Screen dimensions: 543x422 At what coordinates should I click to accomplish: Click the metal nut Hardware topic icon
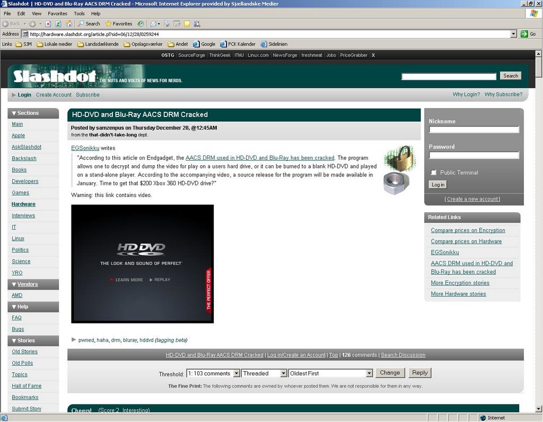coord(396,183)
